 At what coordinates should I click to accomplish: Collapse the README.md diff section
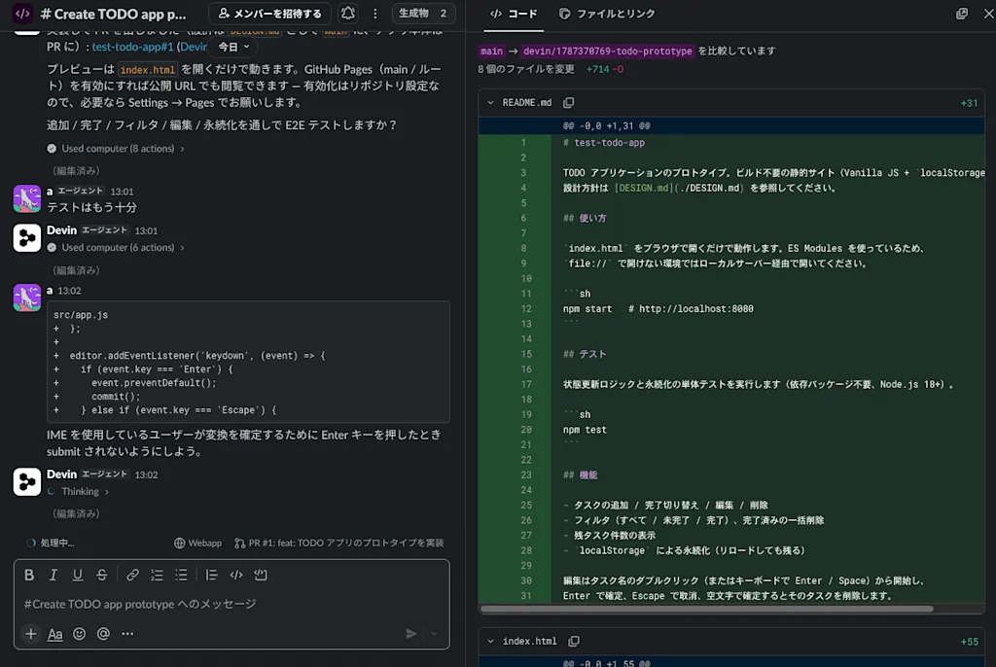[490, 102]
